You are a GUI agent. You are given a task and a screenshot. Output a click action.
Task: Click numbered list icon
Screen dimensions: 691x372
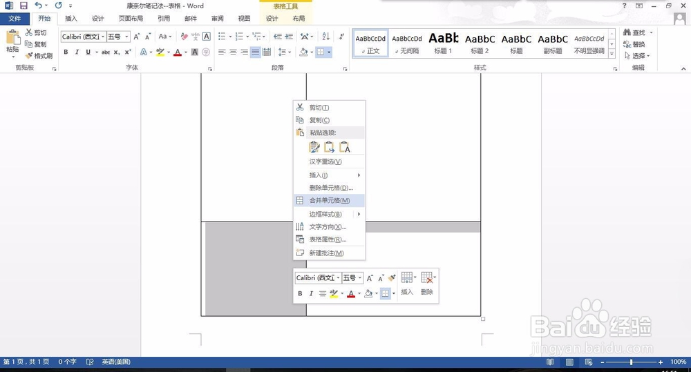(x=239, y=37)
